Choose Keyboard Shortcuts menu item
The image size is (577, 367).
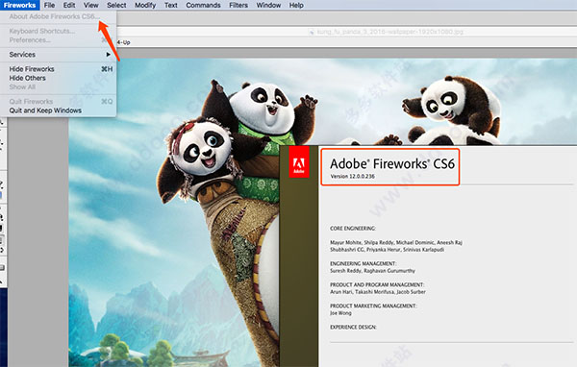58,31
